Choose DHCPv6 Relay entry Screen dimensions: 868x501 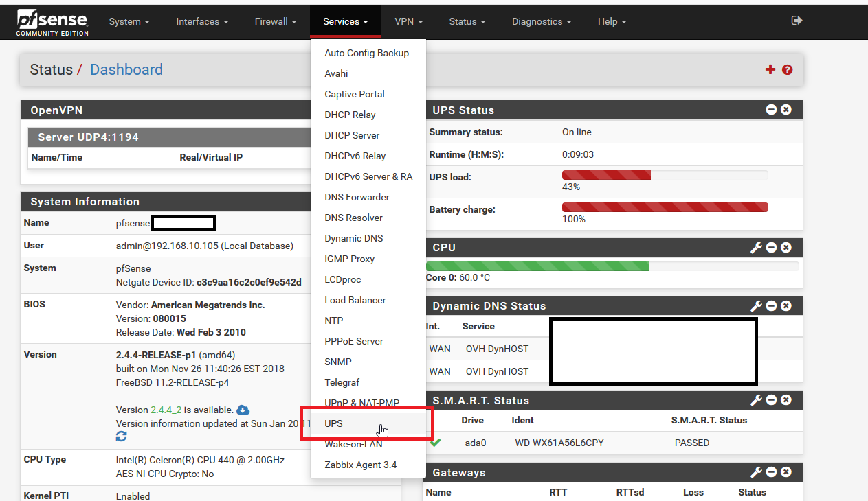368,156
